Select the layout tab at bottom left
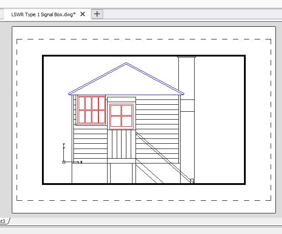282x234 pixels. tap(3, 221)
